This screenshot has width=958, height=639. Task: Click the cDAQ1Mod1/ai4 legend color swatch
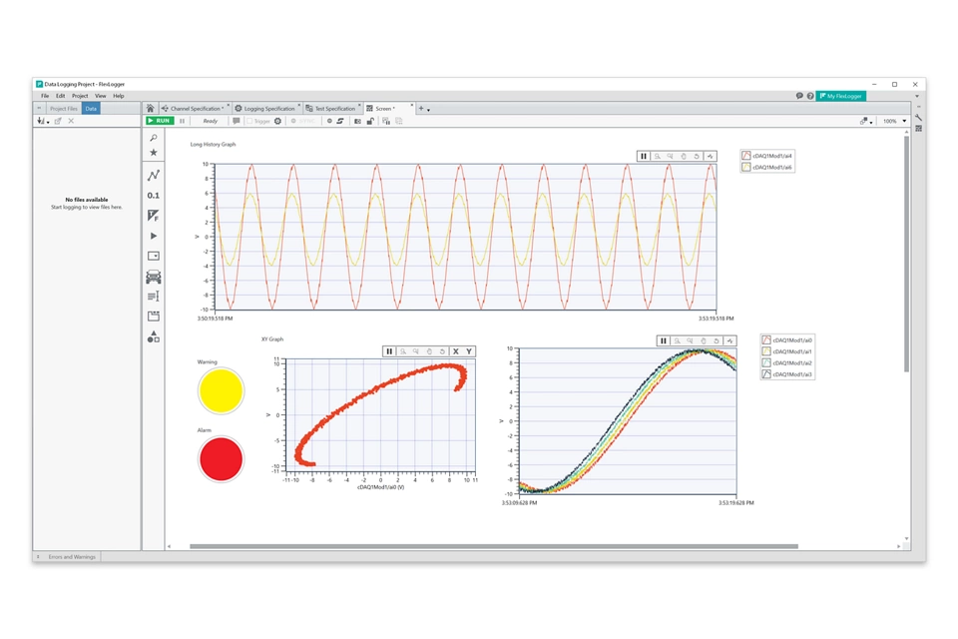tap(746, 156)
